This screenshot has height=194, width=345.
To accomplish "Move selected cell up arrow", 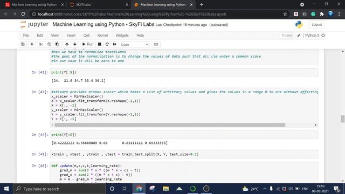I will click(x=67, y=44).
